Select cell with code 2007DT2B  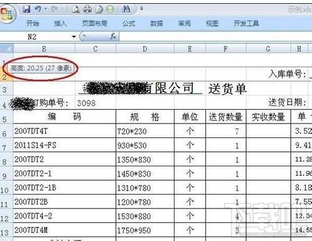click(65, 201)
